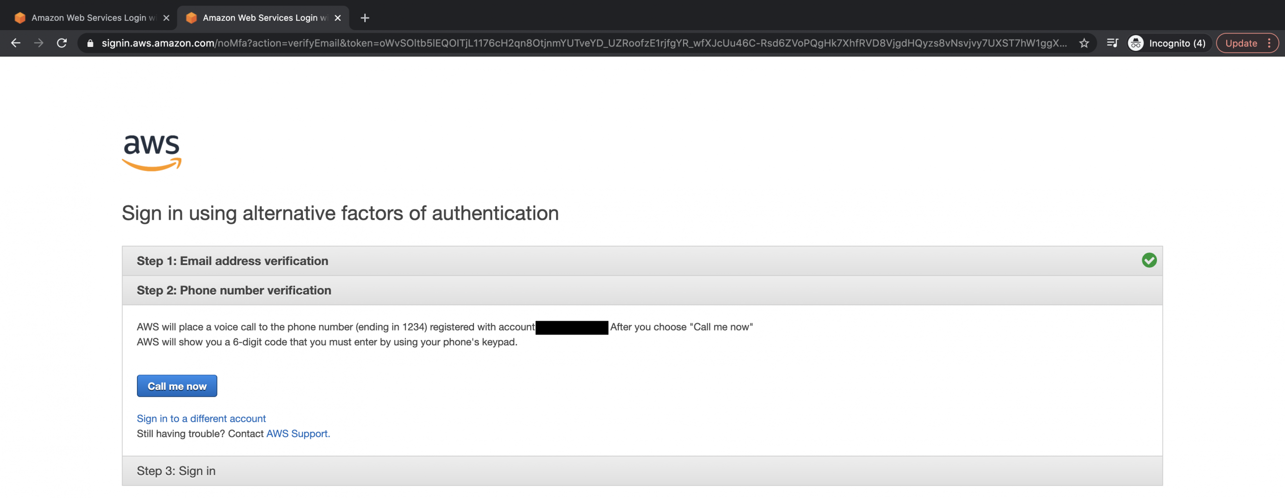Image resolution: width=1285 pixels, height=498 pixels.
Task: Bookmark this page with the star icon
Action: coord(1084,43)
